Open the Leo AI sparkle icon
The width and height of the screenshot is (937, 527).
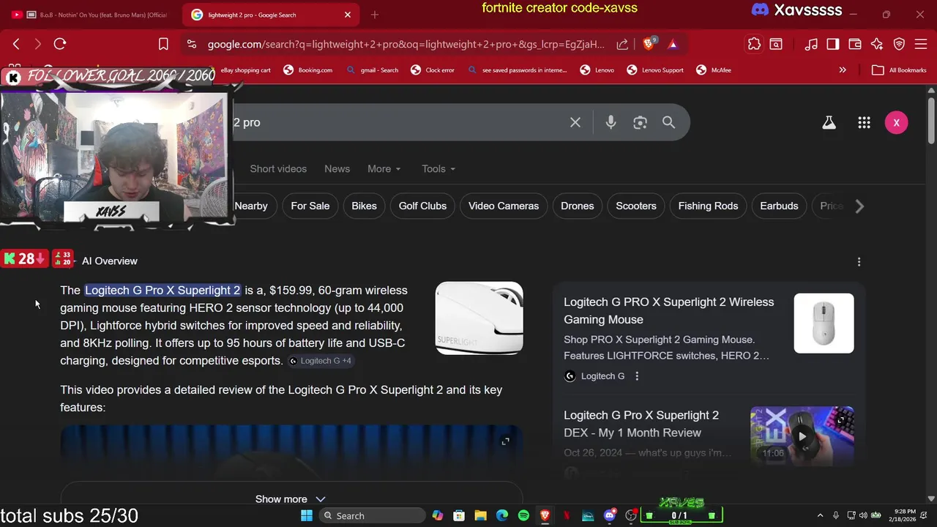[x=877, y=44]
